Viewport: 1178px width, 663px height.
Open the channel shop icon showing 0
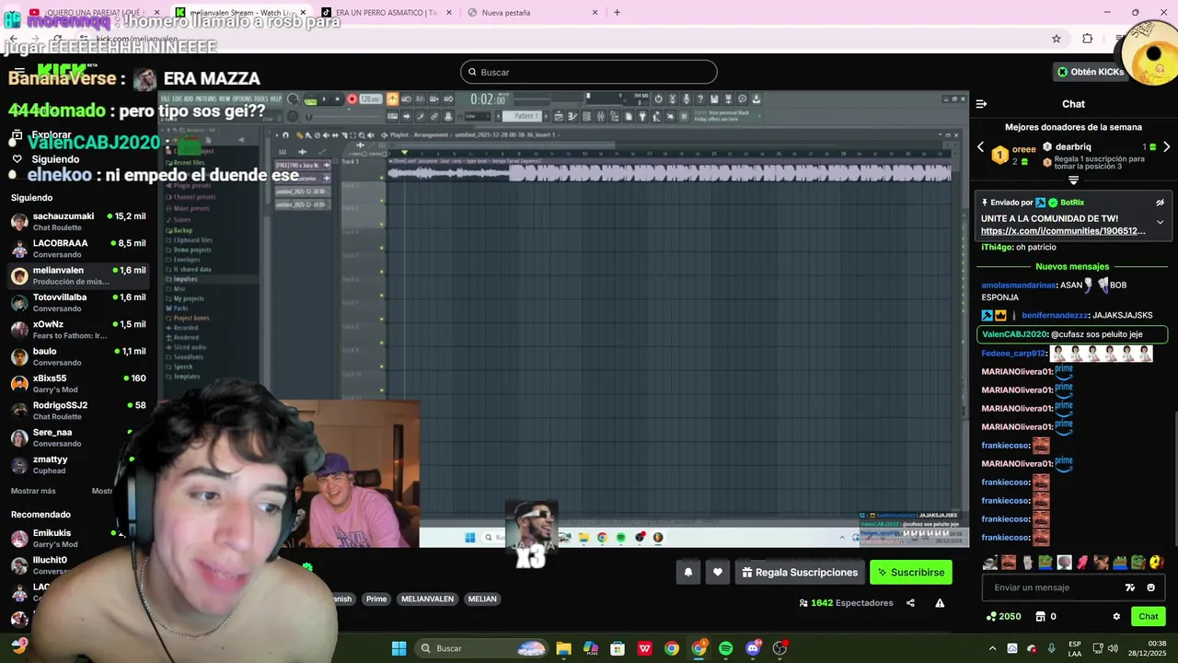pos(1045,617)
